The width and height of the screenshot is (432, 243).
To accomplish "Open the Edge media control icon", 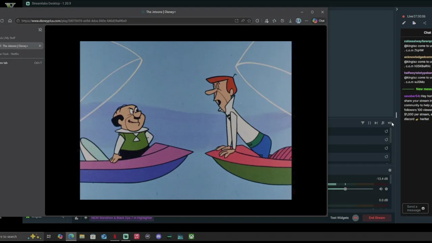I will [266, 21].
